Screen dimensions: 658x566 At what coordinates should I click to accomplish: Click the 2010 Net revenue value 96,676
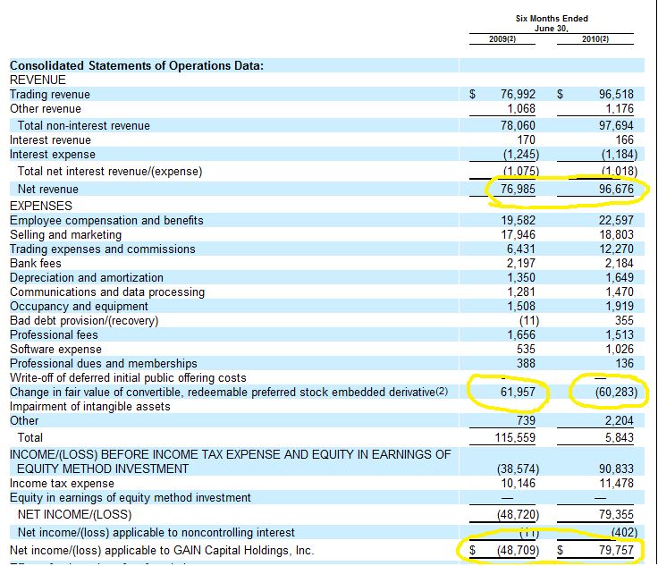tap(616, 190)
